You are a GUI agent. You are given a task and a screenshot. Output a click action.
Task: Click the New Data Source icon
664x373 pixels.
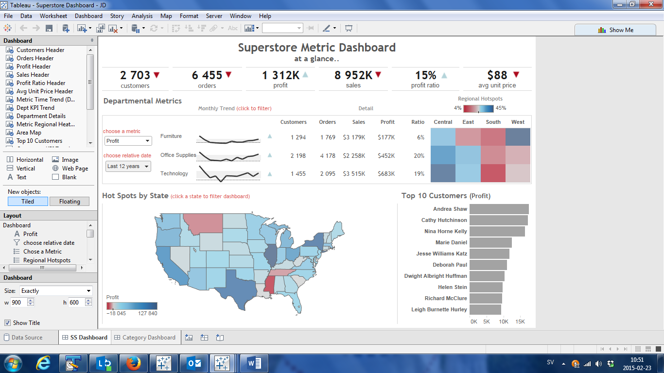[66, 28]
